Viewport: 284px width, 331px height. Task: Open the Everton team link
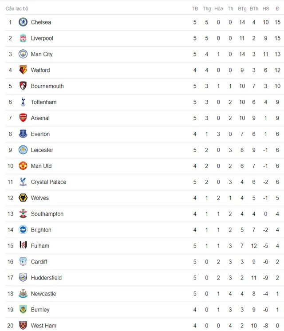pyautogui.click(x=40, y=134)
